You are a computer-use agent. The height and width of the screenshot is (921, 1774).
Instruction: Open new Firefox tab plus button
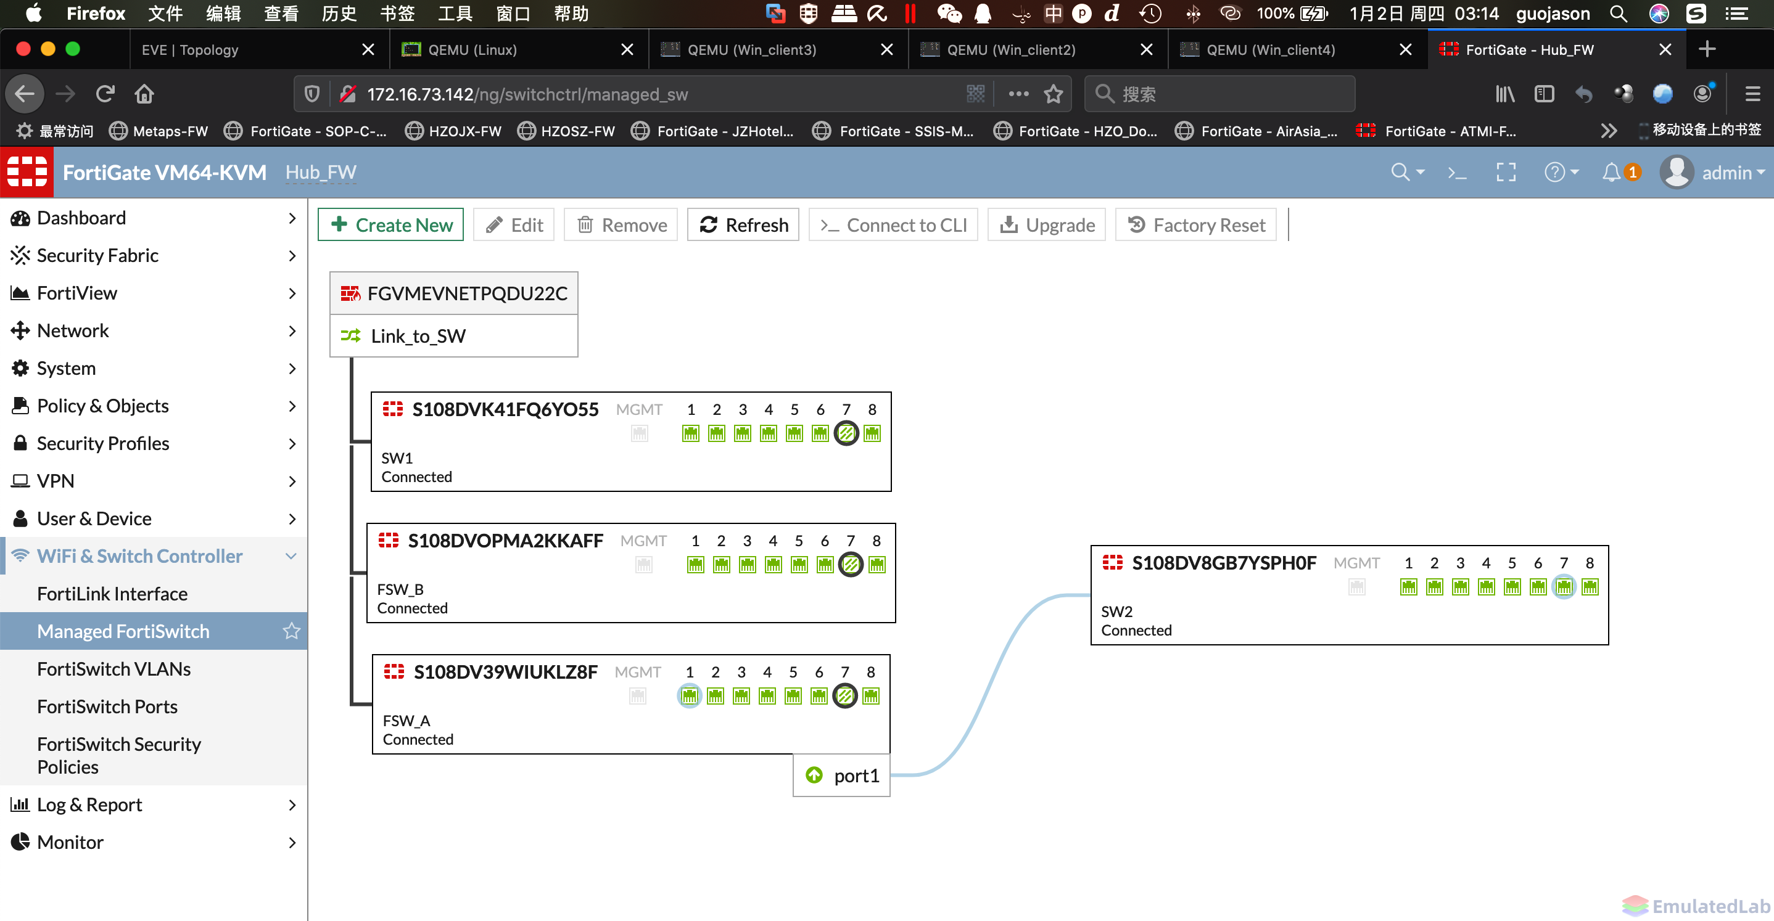coord(1707,49)
